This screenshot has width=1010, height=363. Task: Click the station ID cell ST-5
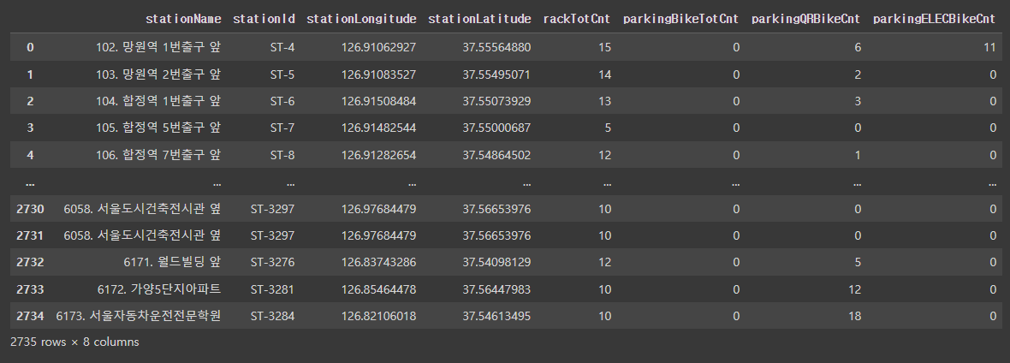282,74
